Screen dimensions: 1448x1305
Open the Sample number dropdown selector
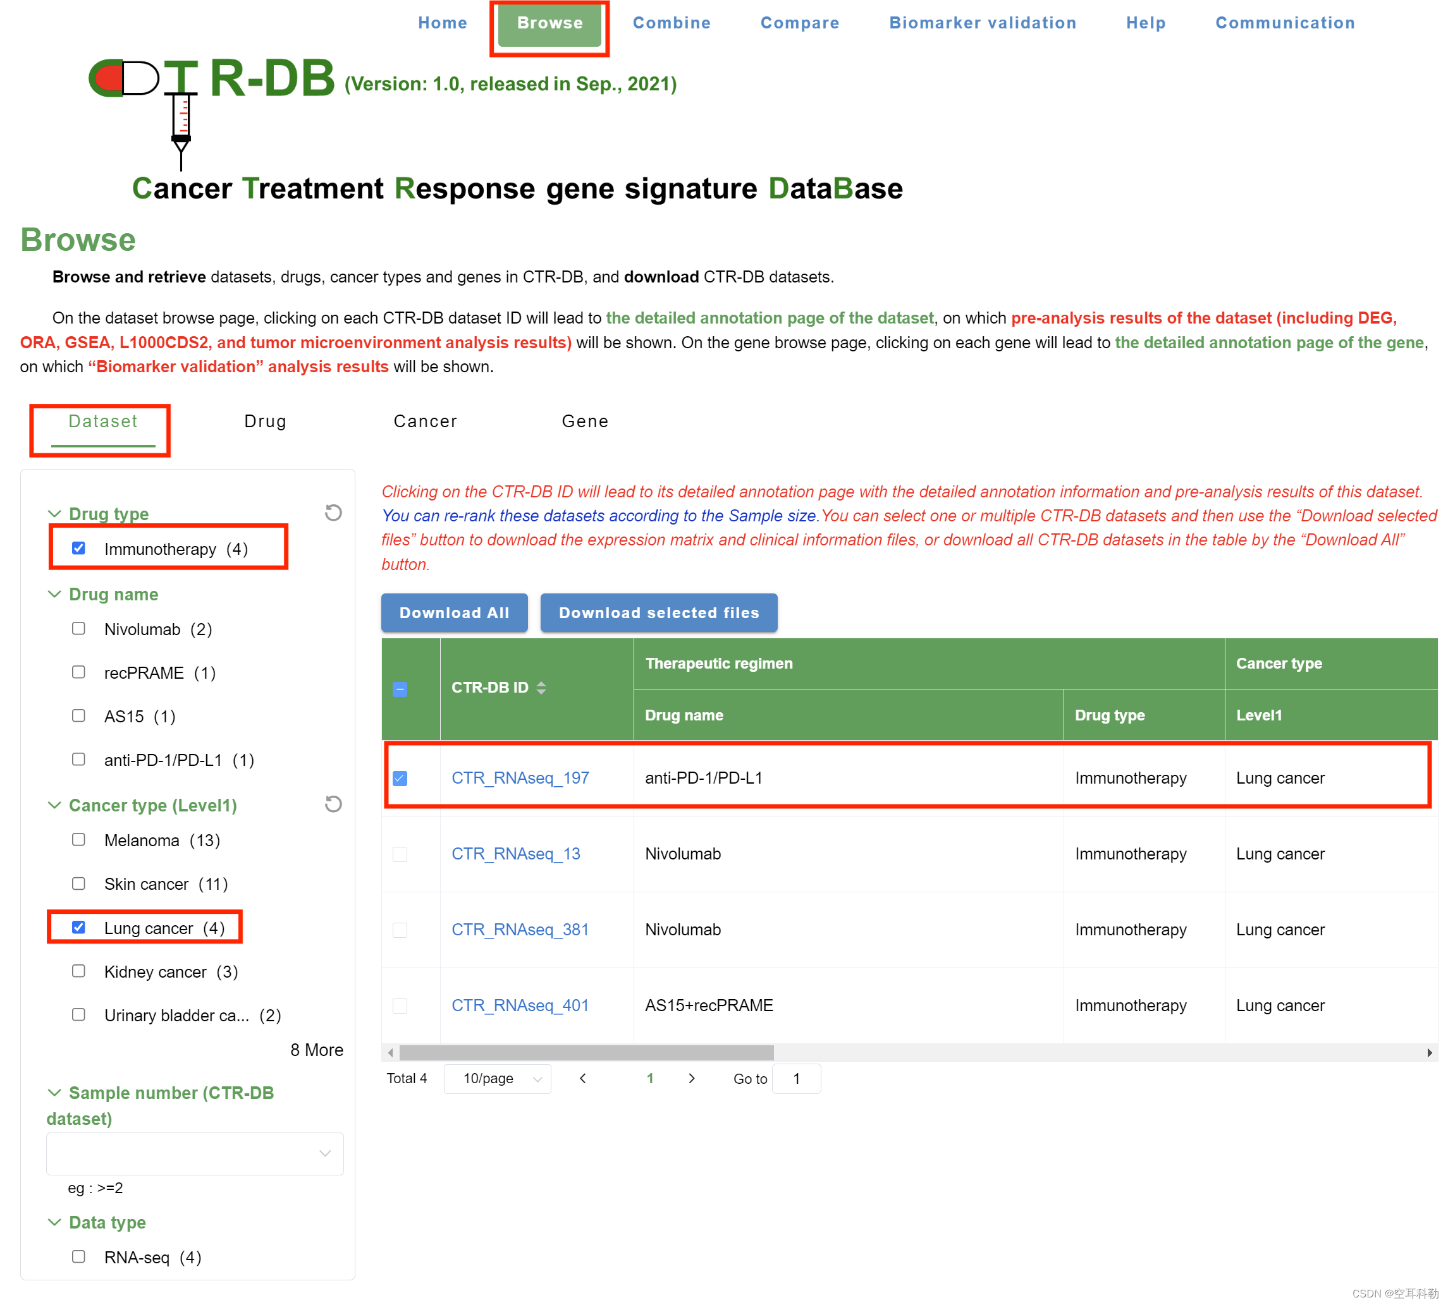point(195,1153)
